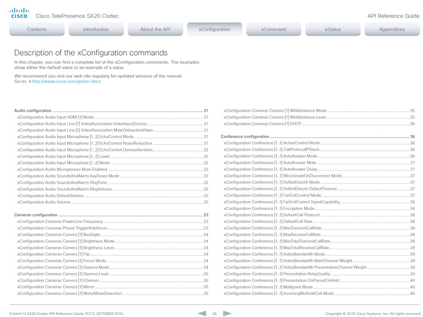Open Audio Input Microphone [1..2] Mode entry

point(113,163)
